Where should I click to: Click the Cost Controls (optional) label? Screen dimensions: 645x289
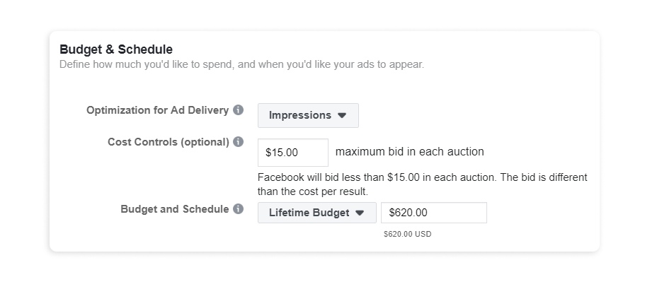click(x=169, y=141)
